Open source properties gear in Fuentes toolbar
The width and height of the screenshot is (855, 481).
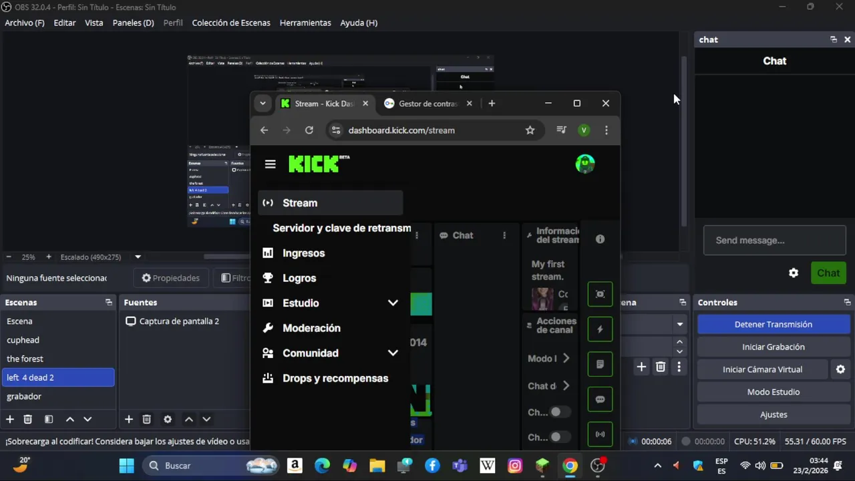pos(168,419)
